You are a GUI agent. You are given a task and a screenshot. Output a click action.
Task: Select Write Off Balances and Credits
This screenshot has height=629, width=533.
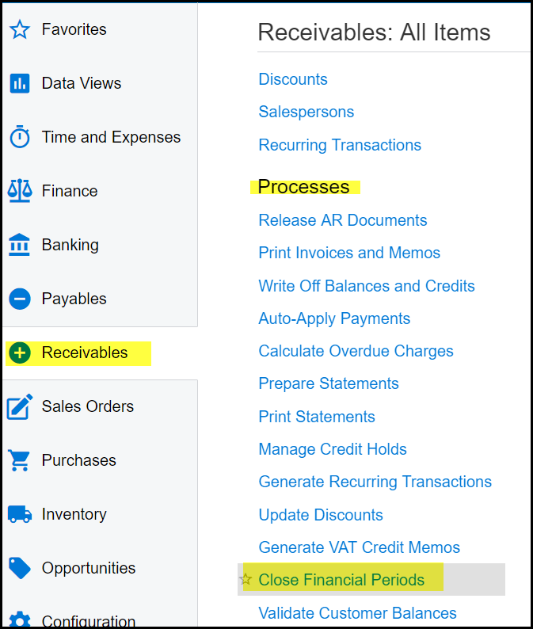tap(367, 286)
